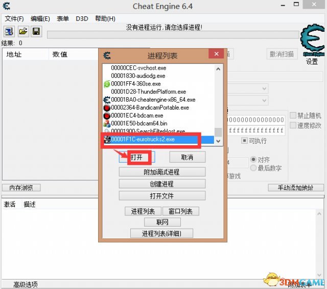Select 00001D28-ThunderPlatform.exe row

158,92
